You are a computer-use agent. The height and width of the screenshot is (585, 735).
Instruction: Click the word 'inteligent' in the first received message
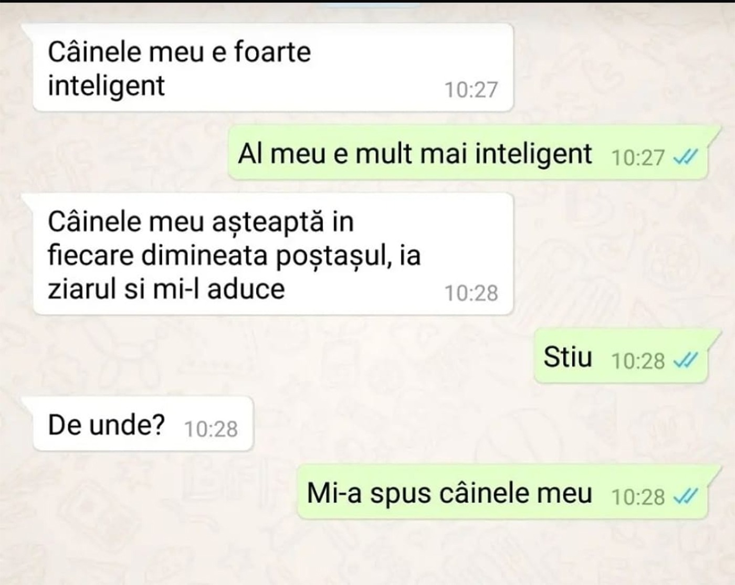(x=106, y=86)
